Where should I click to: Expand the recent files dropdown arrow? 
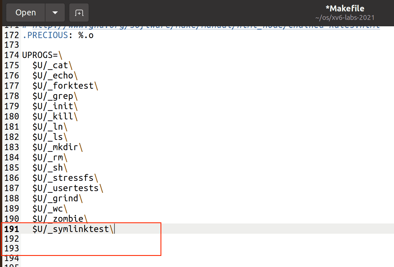pyautogui.click(x=55, y=13)
